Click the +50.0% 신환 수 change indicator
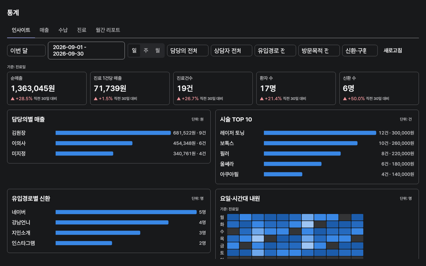 pyautogui.click(x=354, y=99)
